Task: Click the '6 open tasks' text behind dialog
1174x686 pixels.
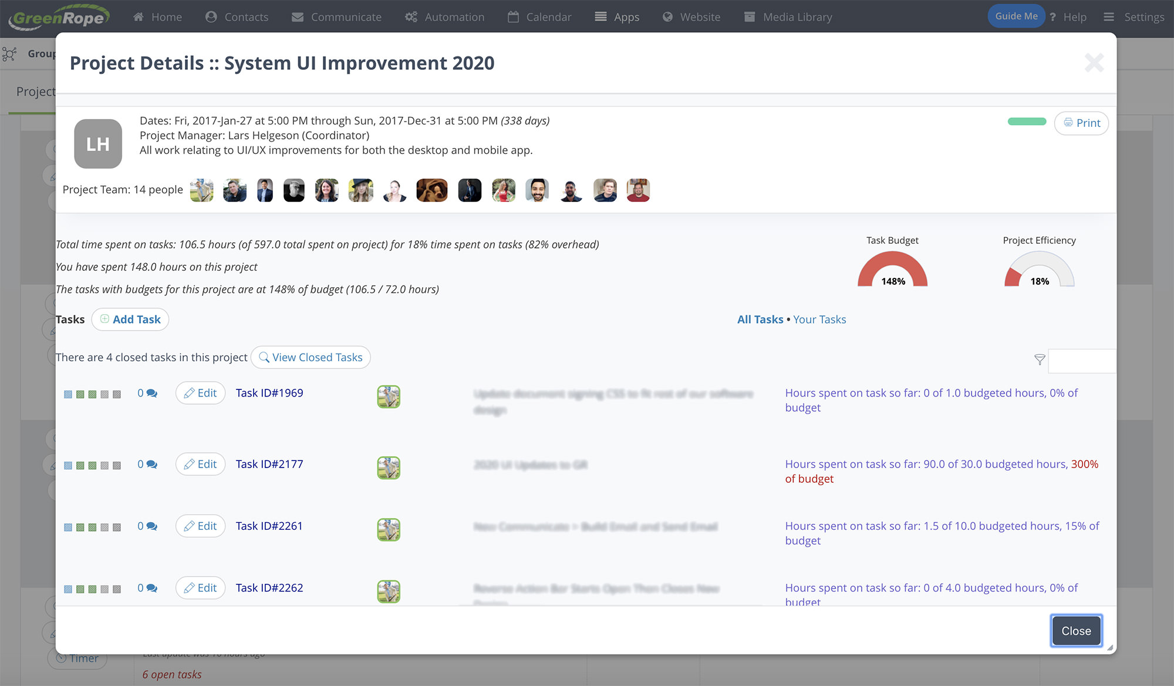Action: pyautogui.click(x=172, y=674)
